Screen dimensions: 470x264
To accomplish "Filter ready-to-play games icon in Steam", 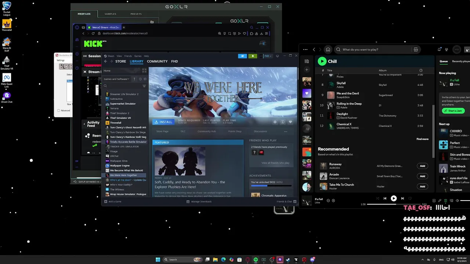I will point(145,79).
